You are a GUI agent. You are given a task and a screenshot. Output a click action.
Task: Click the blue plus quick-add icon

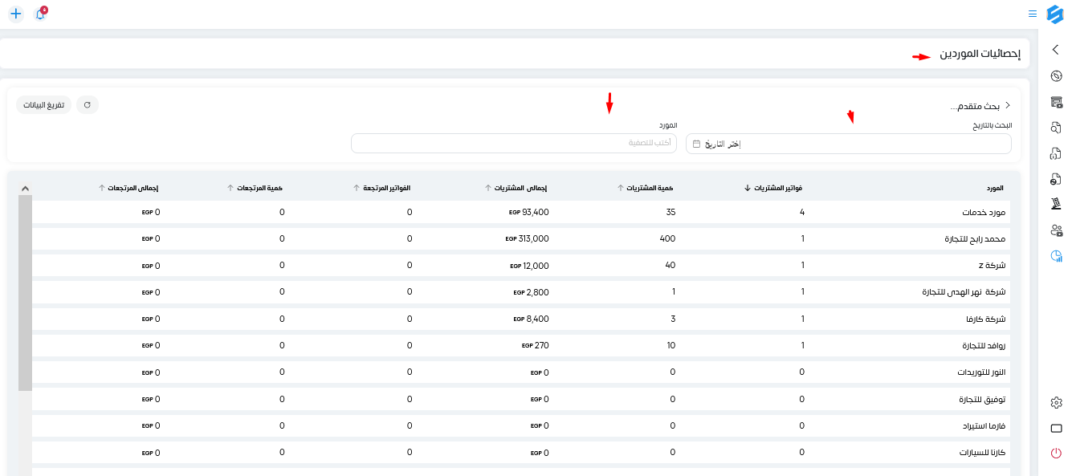[x=15, y=14]
